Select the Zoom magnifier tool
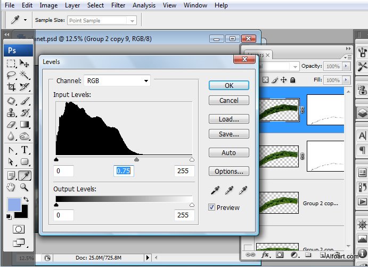Viewport: 368px width, 267px height. coord(24,187)
